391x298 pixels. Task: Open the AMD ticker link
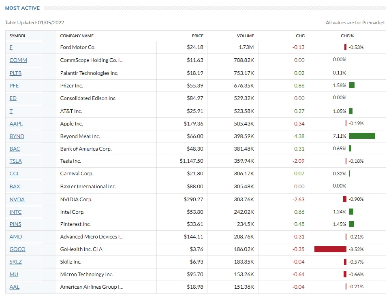(x=16, y=237)
